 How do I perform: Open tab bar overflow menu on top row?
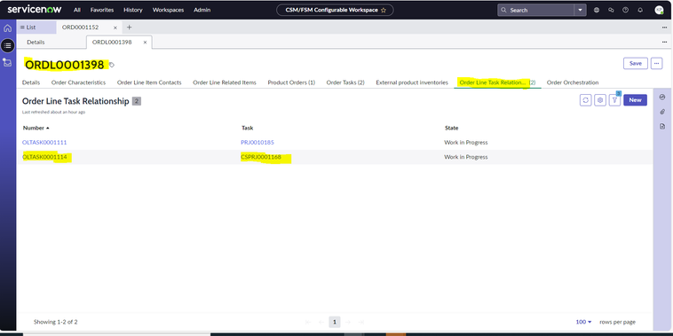tap(664, 27)
